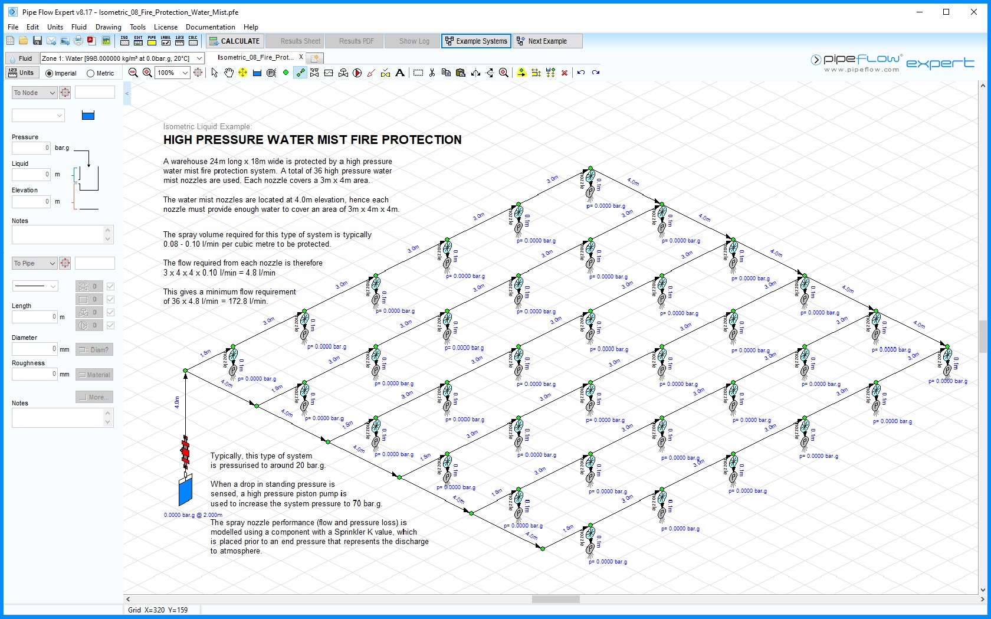Select the add text label tool

point(400,73)
